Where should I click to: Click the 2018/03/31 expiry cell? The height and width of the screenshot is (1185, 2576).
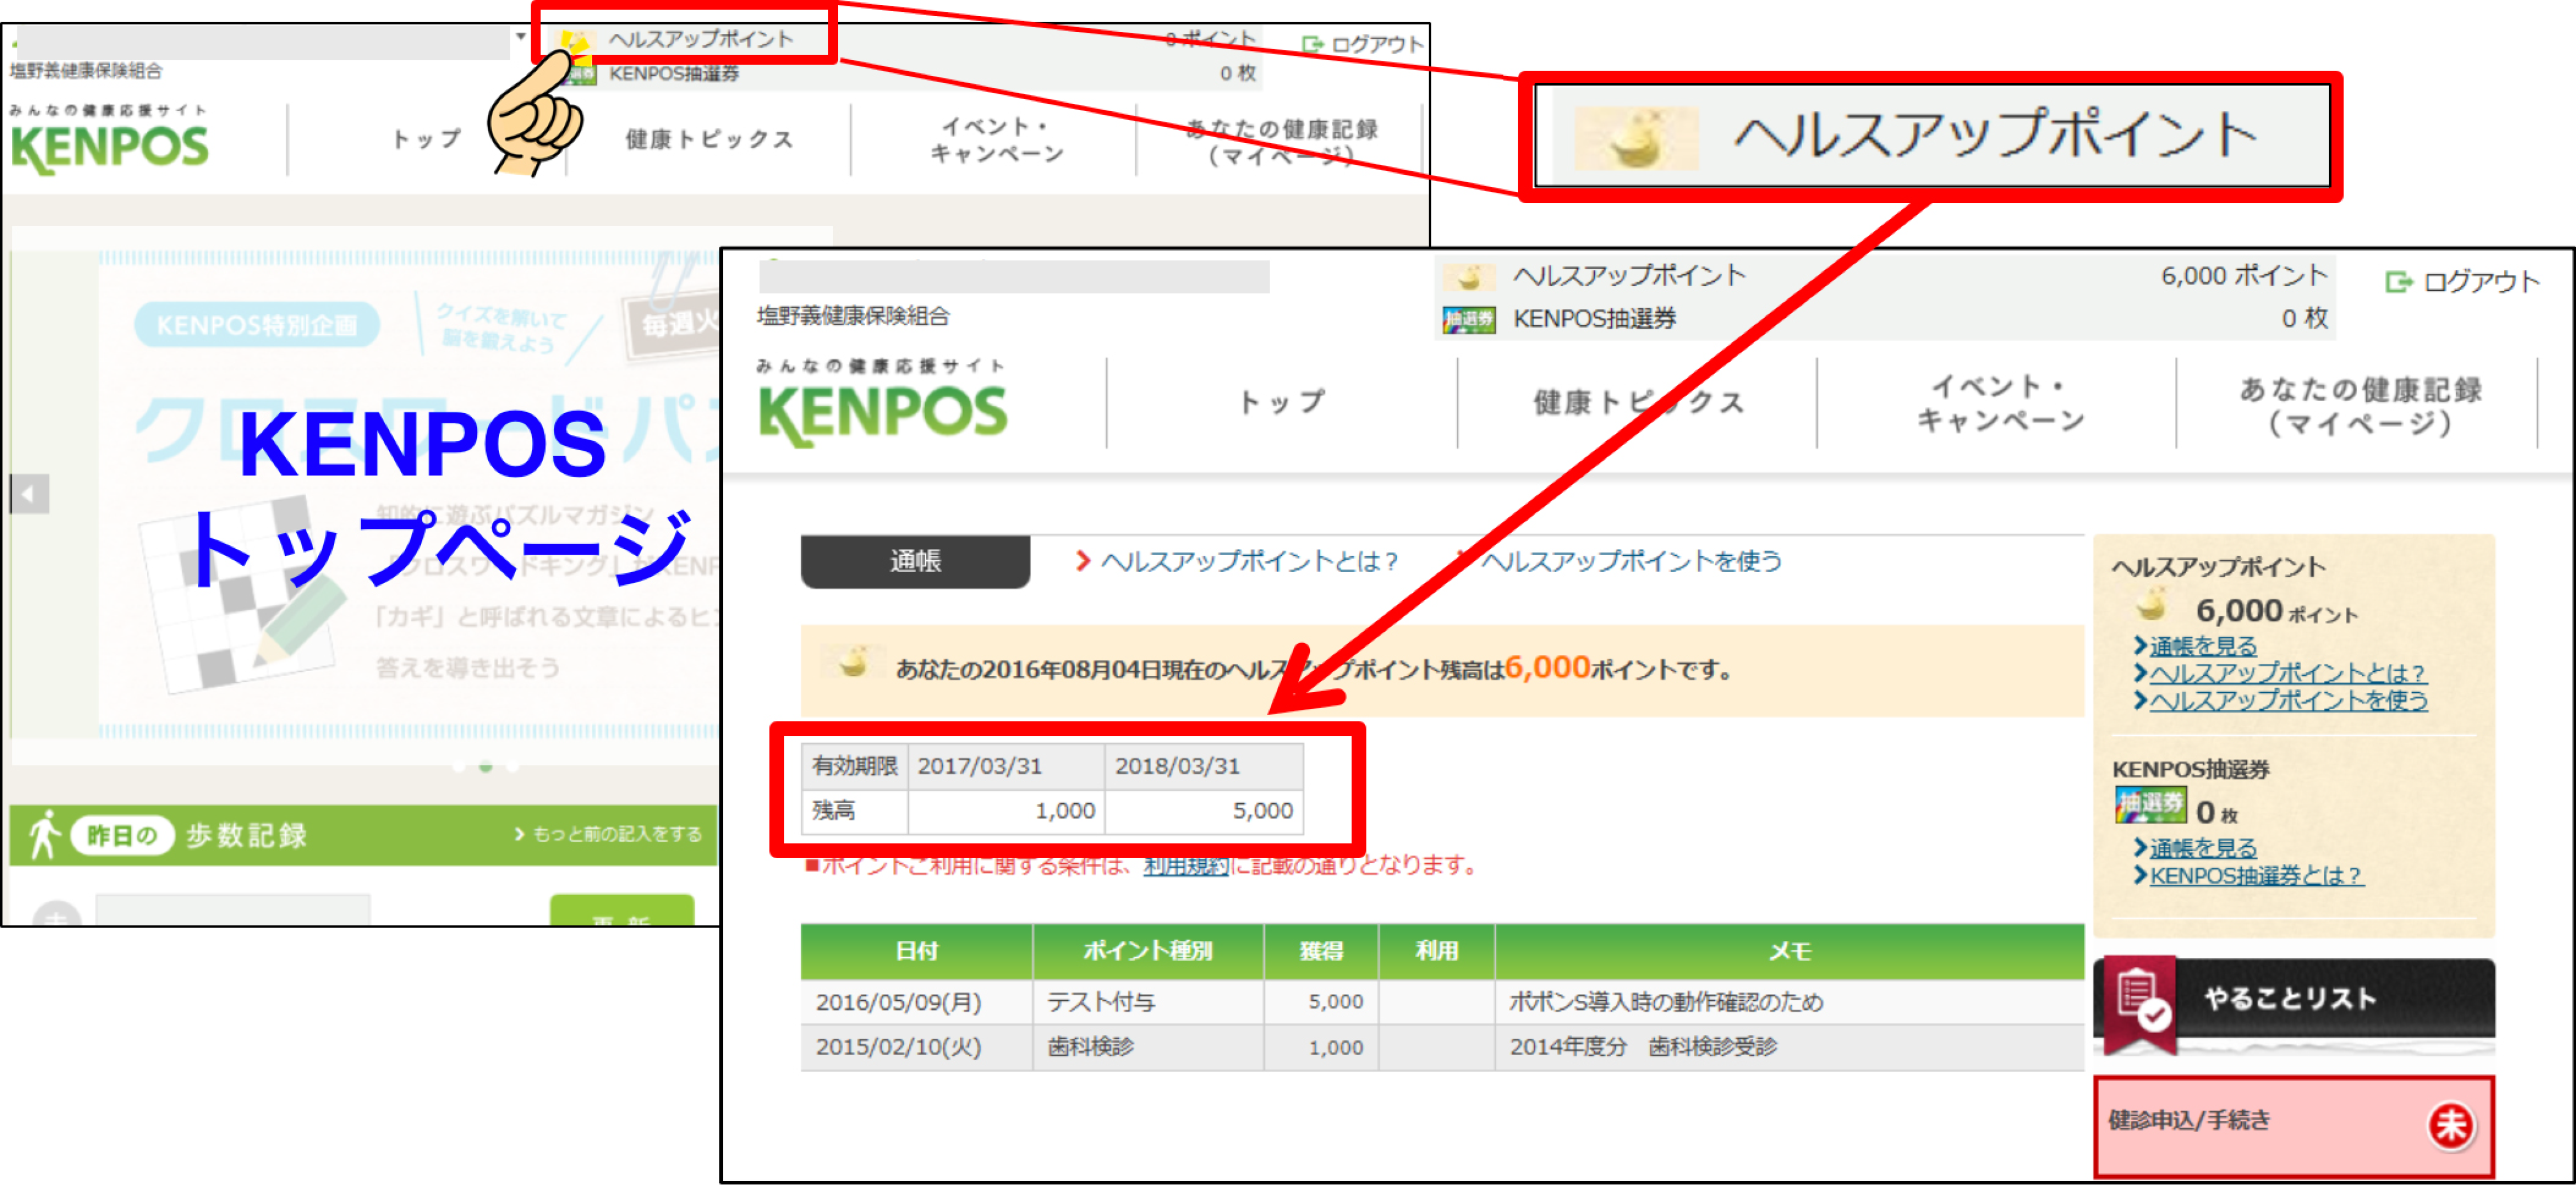click(1204, 767)
